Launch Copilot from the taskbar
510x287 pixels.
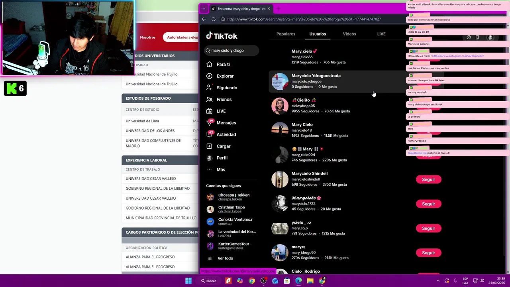(x=240, y=281)
